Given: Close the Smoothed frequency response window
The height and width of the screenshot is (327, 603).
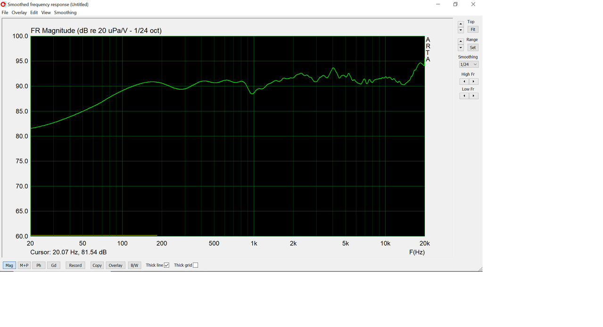Looking at the screenshot, I should pyautogui.click(x=473, y=4).
